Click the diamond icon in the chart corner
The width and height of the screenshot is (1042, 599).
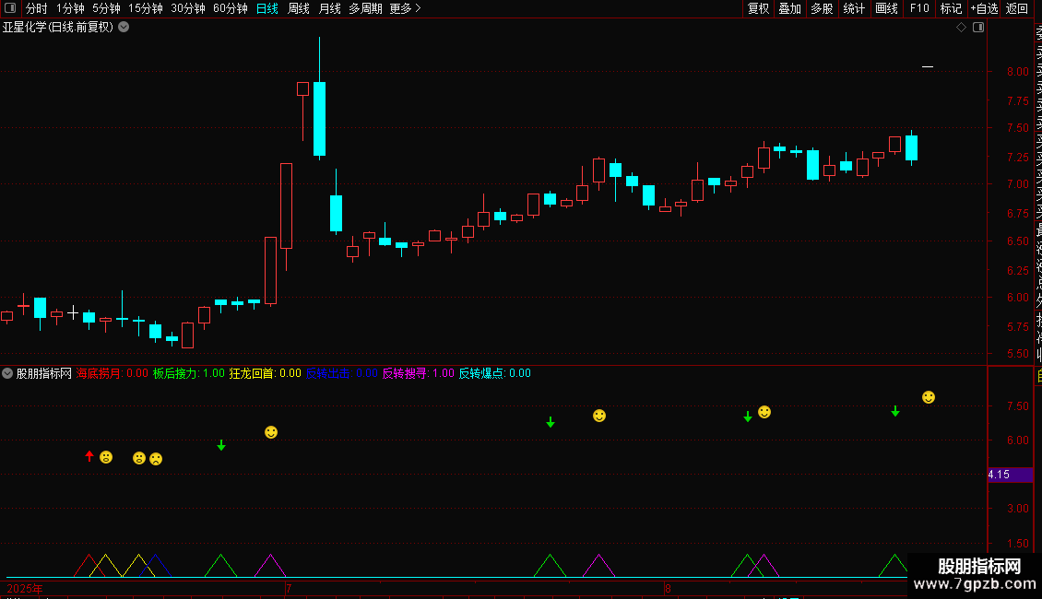(961, 28)
